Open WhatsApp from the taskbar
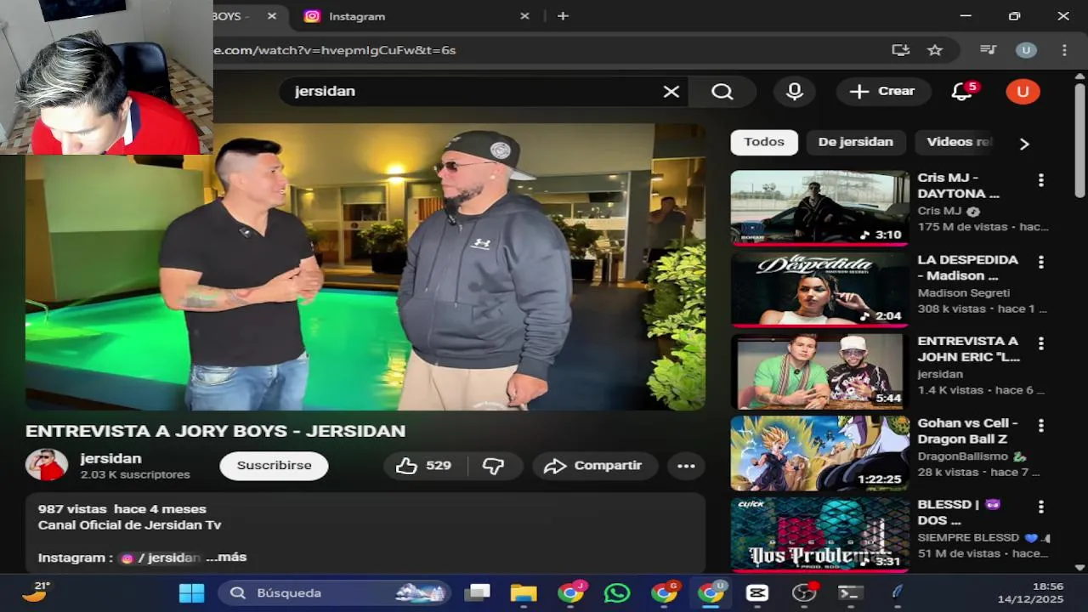The image size is (1088, 612). click(617, 592)
